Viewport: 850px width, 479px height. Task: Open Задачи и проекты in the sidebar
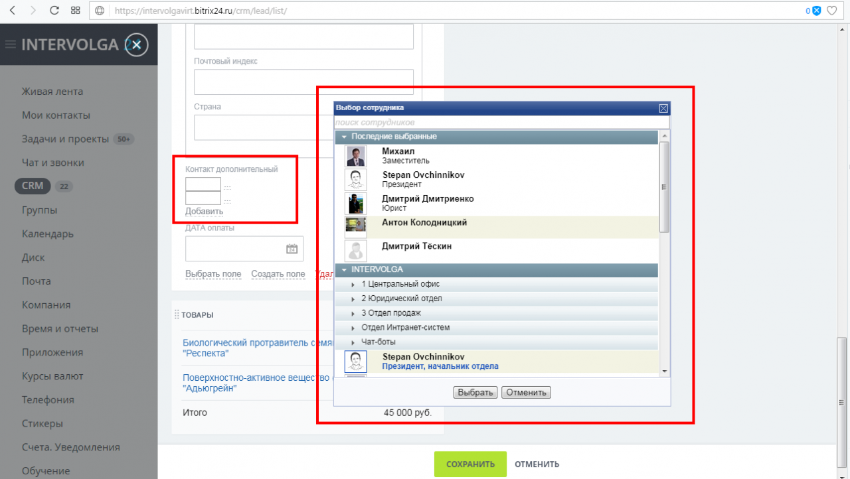[x=65, y=139]
